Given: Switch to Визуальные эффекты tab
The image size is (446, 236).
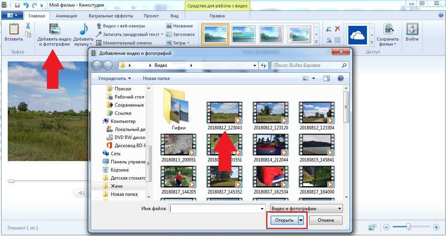Looking at the screenshot, I should (x=111, y=16).
